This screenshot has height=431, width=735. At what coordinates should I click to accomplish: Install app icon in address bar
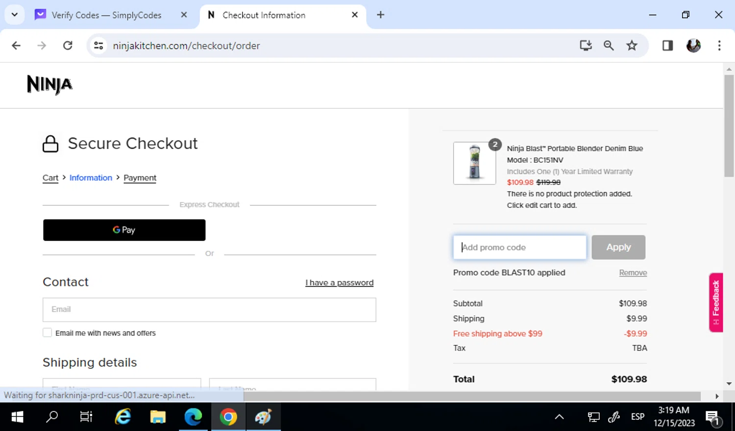point(586,46)
